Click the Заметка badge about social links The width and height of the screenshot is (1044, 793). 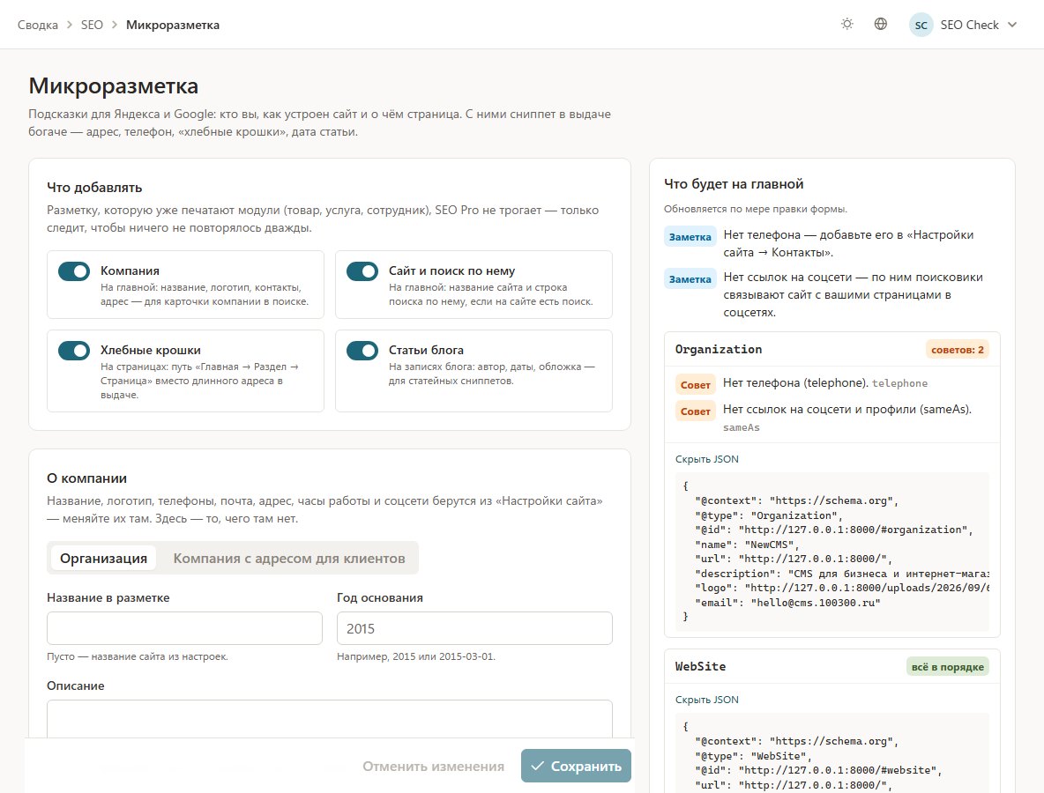690,279
